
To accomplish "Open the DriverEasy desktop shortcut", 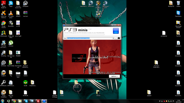I will [3, 54].
